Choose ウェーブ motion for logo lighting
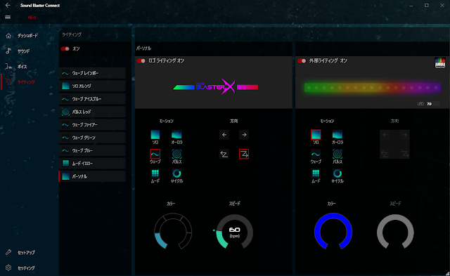The image size is (450, 276). click(155, 155)
